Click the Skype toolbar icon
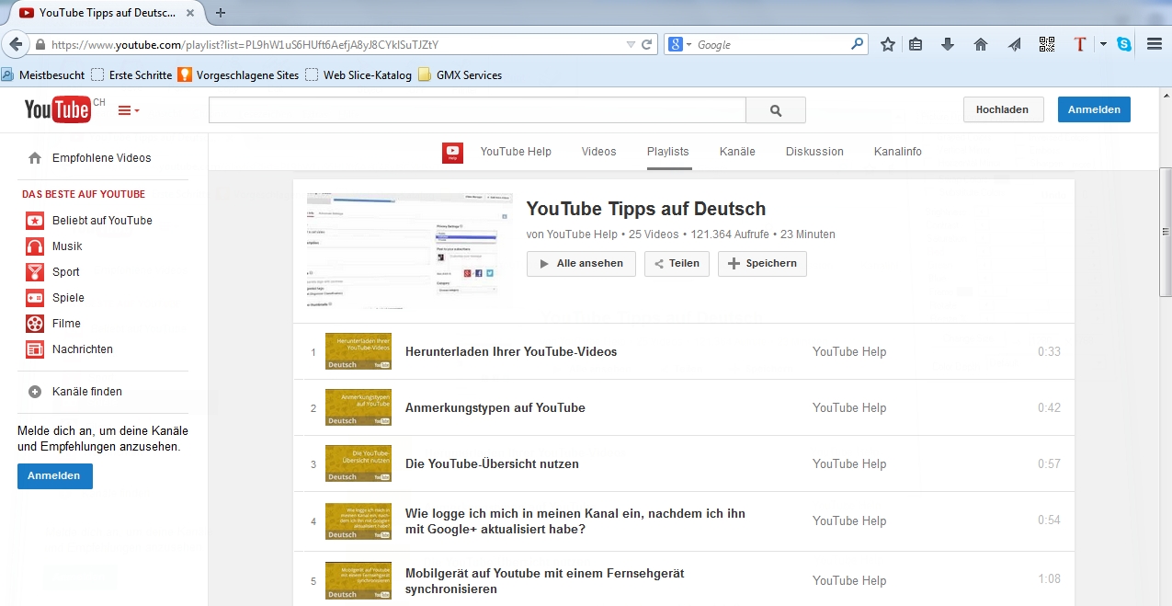 click(x=1124, y=44)
